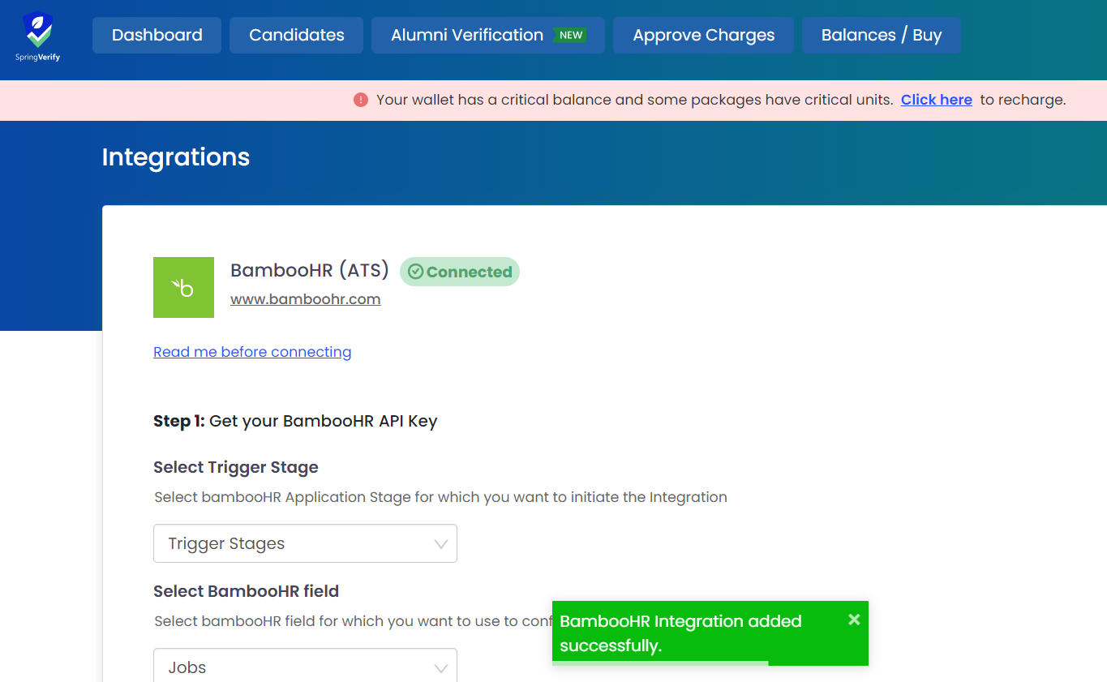The width and height of the screenshot is (1107, 682).
Task: Follow the 'Click here' recharge link
Action: coord(937,100)
